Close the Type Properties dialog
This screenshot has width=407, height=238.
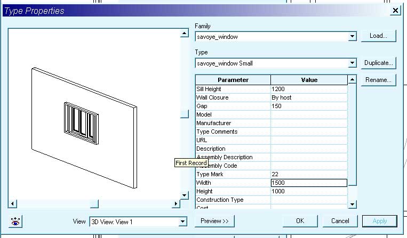click(395, 11)
